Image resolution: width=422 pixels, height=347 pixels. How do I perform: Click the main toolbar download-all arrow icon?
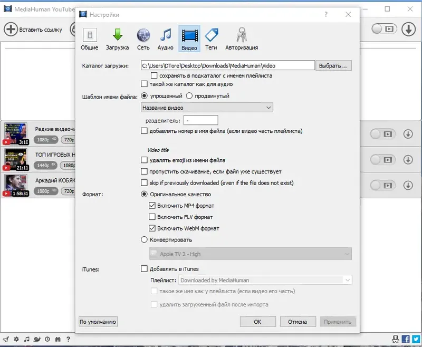coord(408,29)
